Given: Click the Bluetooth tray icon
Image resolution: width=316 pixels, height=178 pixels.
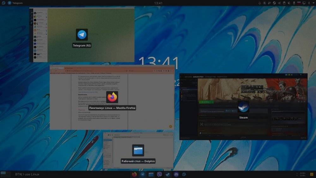Looking at the screenshot, I should point(309,3).
